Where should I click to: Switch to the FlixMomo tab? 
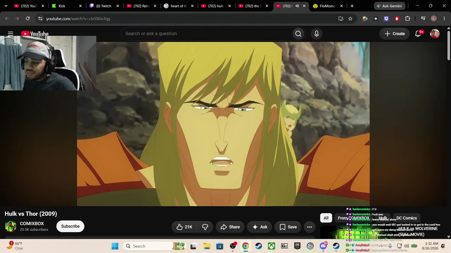(328, 6)
